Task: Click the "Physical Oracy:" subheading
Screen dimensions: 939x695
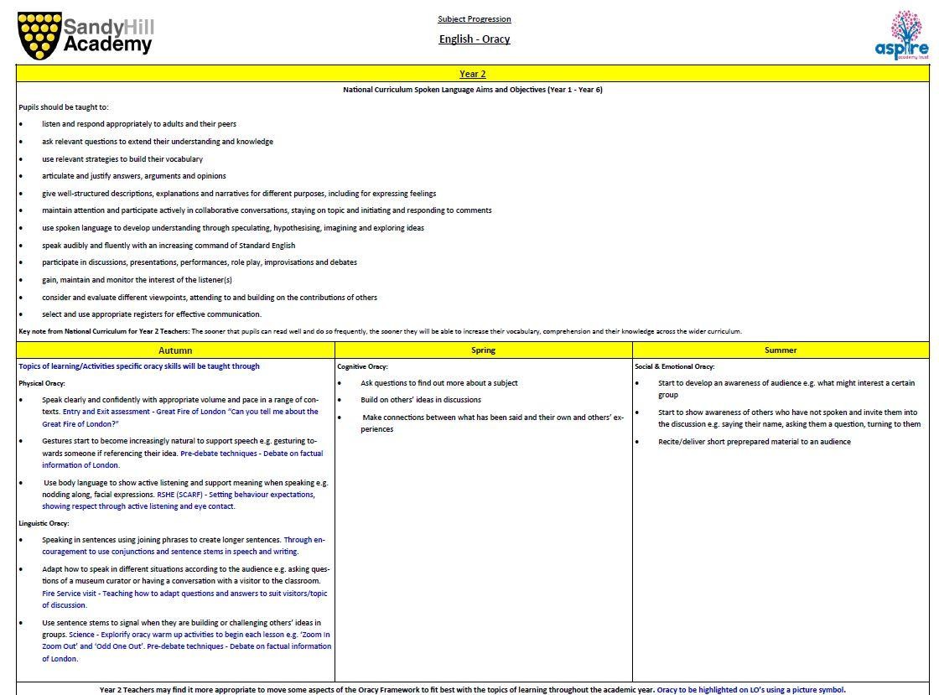Action: pos(42,383)
